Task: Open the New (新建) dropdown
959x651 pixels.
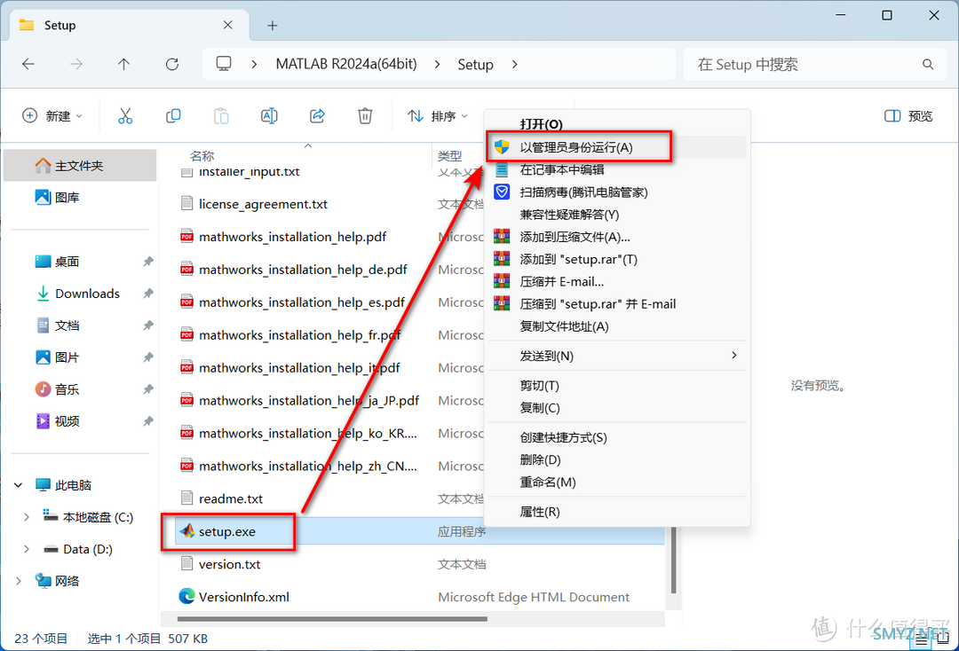Action: click(x=52, y=116)
